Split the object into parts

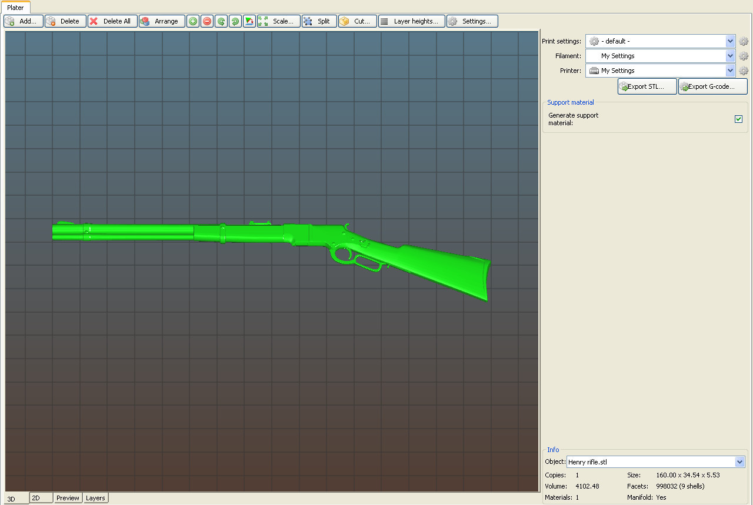(x=319, y=21)
